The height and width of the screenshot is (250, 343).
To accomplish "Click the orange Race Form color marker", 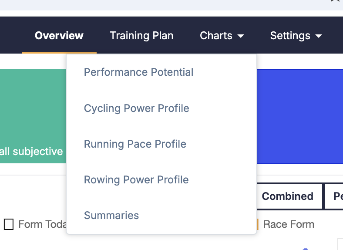I will 258,224.
